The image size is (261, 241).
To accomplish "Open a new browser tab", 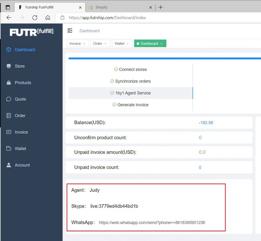I will click(x=161, y=7).
